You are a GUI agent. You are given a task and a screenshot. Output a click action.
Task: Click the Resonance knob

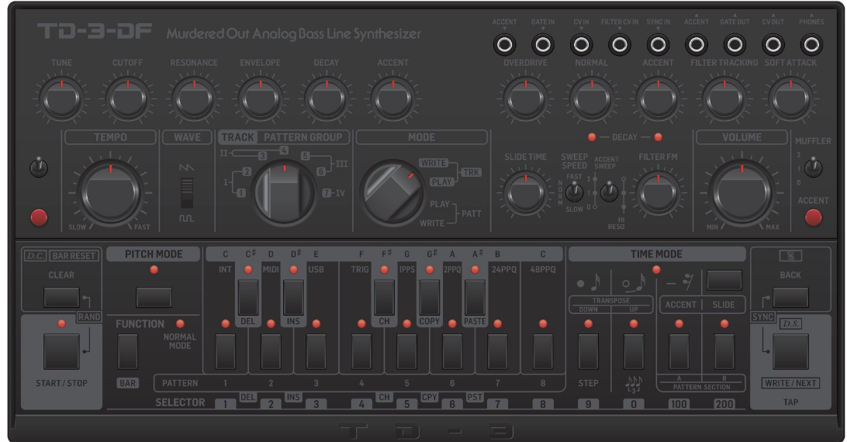pyautogui.click(x=194, y=99)
